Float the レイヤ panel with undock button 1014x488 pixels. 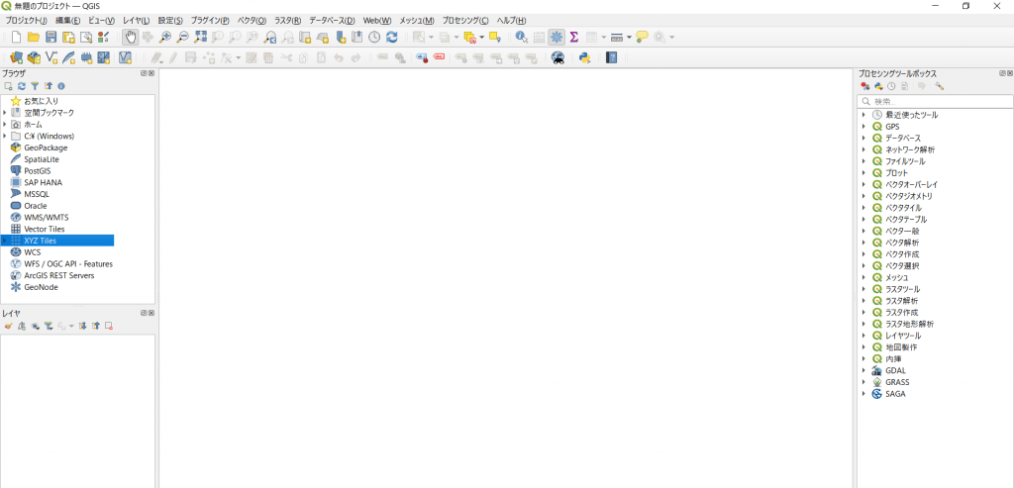click(144, 313)
